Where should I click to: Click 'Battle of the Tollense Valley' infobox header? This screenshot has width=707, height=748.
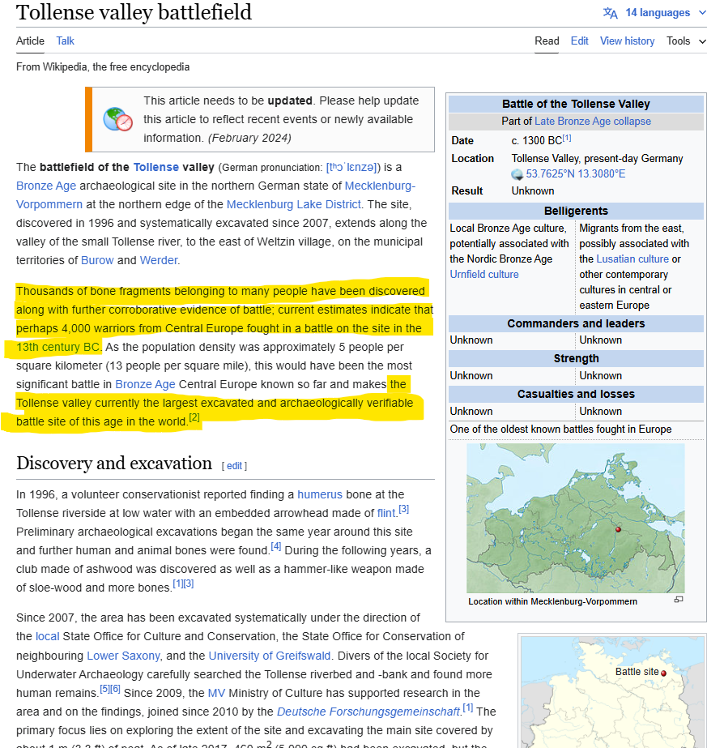[576, 104]
